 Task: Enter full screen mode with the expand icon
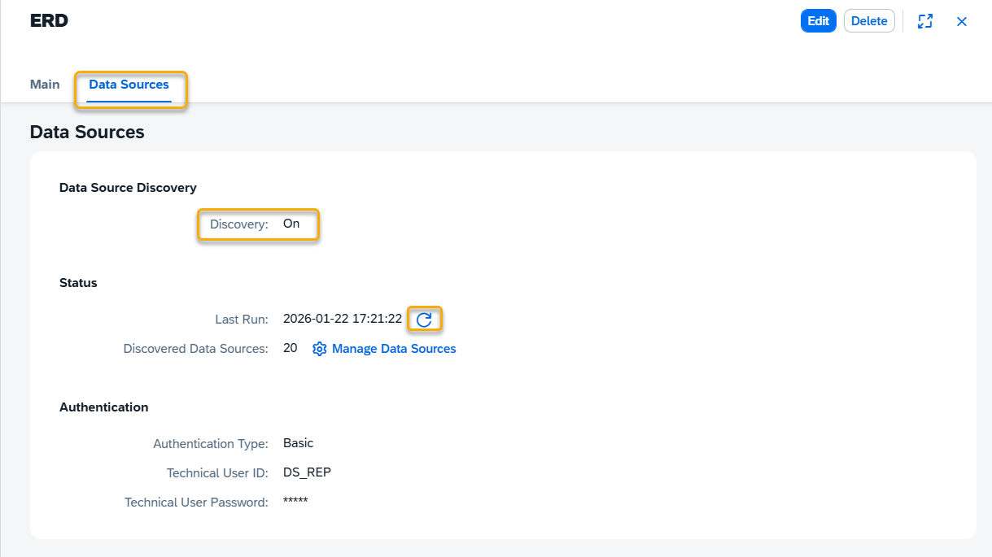[x=924, y=21]
